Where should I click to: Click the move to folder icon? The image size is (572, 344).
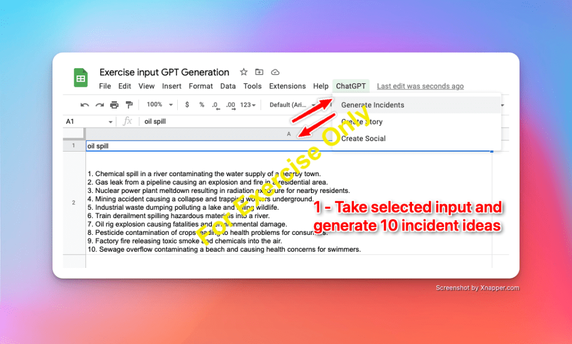click(259, 72)
